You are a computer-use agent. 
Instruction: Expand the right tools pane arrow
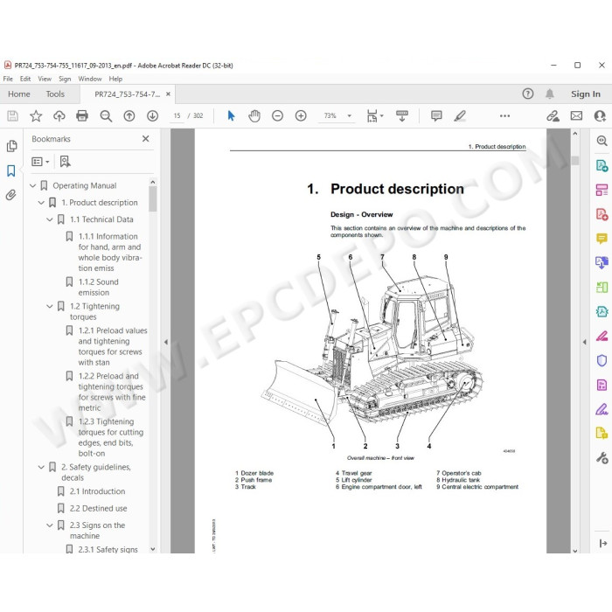pyautogui.click(x=584, y=342)
